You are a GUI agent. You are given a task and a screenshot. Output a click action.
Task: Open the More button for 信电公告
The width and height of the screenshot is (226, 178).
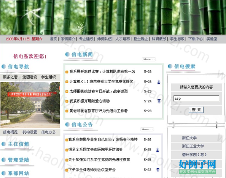147,129
